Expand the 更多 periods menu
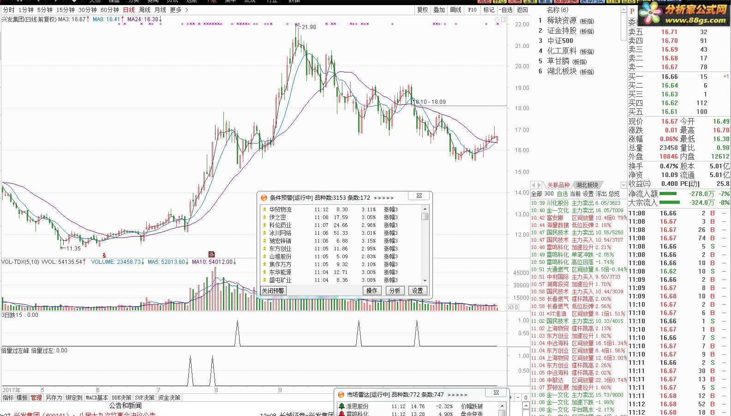Image resolution: width=731 pixels, height=416 pixels. tap(179, 10)
